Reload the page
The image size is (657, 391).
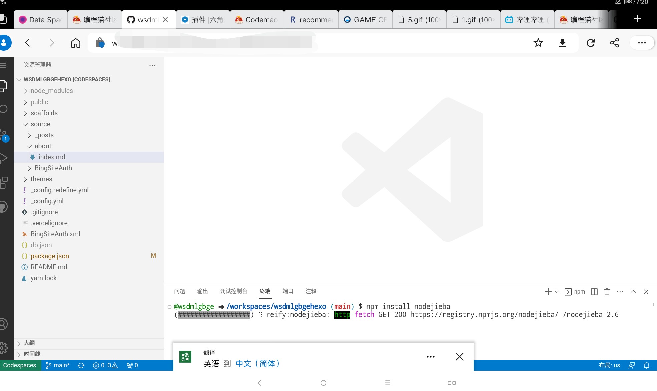tap(591, 43)
